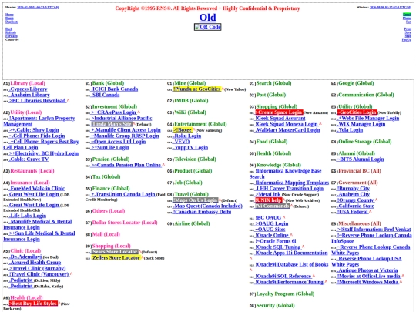416x312 pixels.
Task: Open the Zellers Store Locator link
Action: (x=116, y=257)
